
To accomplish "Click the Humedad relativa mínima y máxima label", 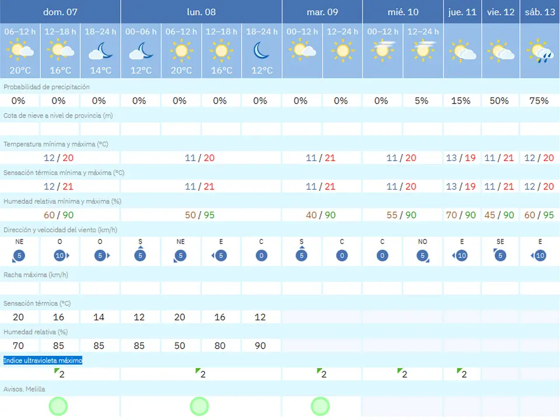I will click(62, 201).
